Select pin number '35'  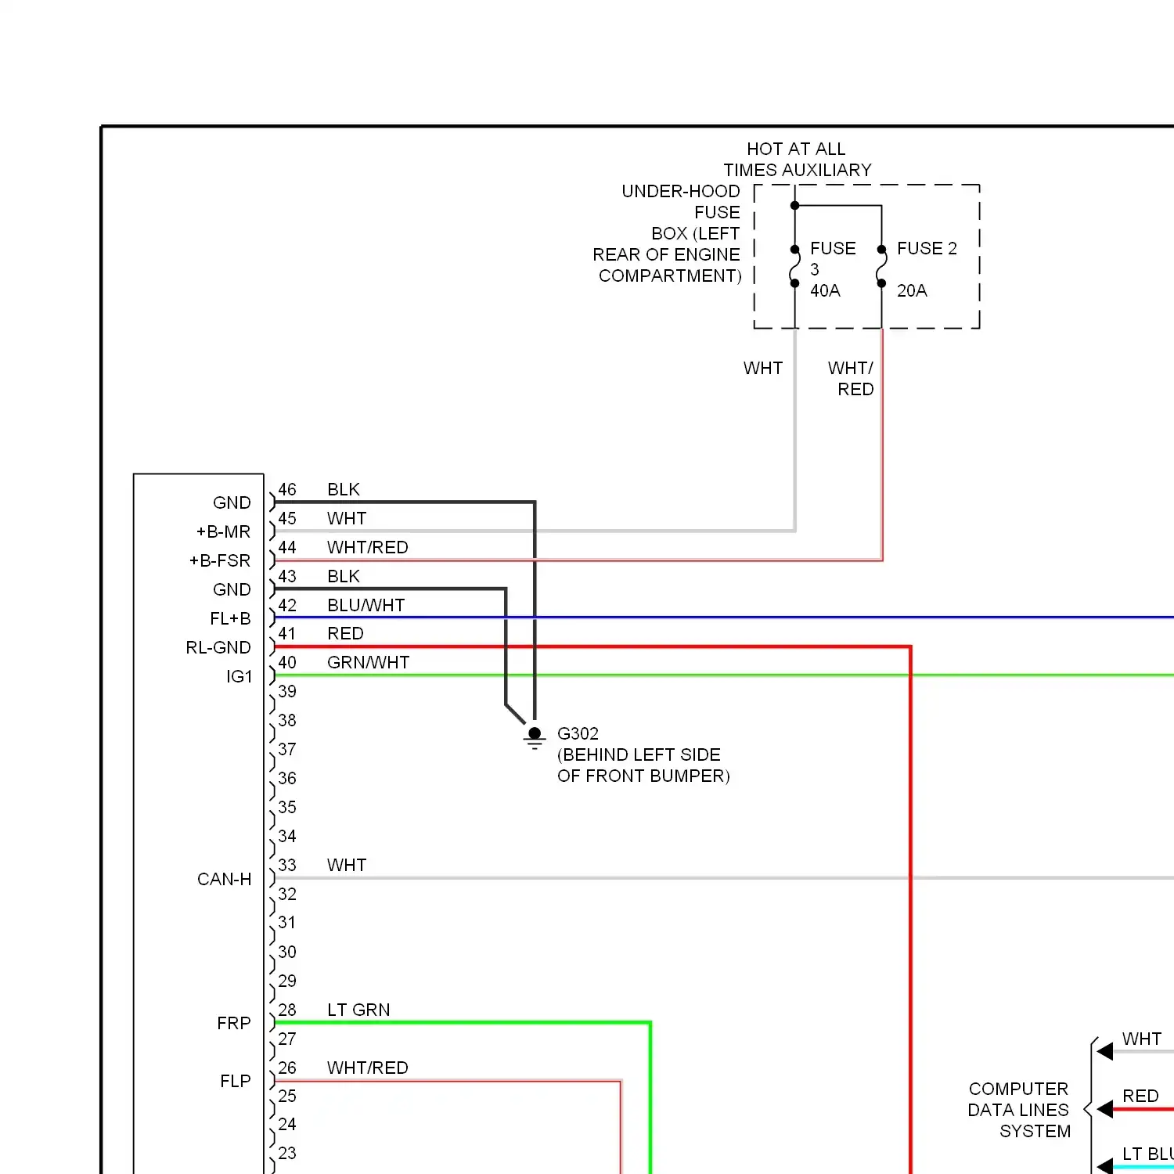pyautogui.click(x=287, y=807)
